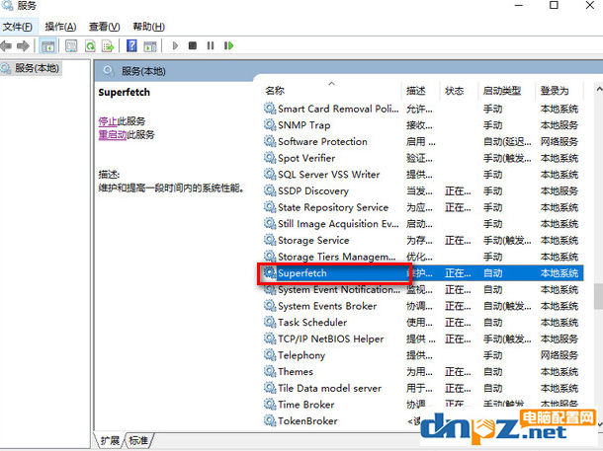This screenshot has height=451, width=603.
Task: Click the gear icon beside SSDP Discovery
Action: (x=270, y=190)
